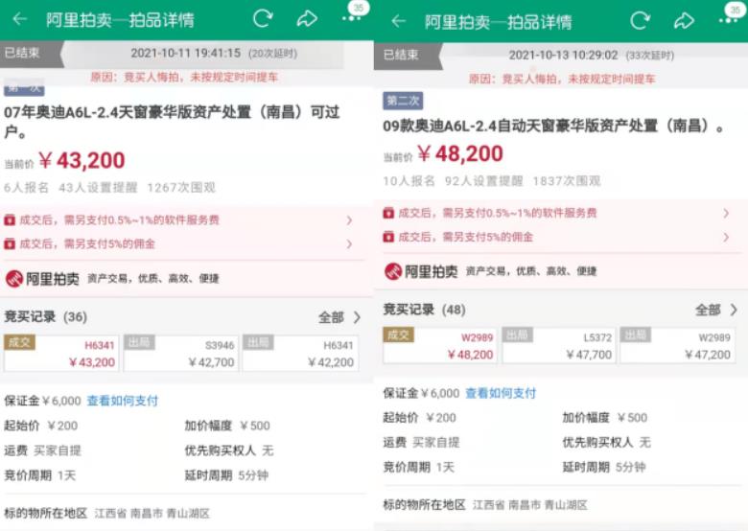The height and width of the screenshot is (531, 748).
Task: Tap 1837次围观 view count
Action: coord(567,180)
